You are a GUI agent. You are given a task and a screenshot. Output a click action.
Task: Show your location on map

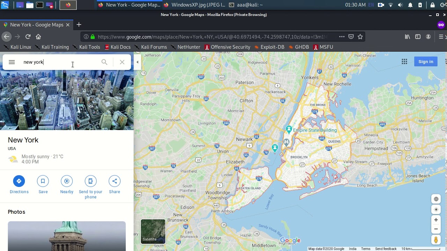436,210
